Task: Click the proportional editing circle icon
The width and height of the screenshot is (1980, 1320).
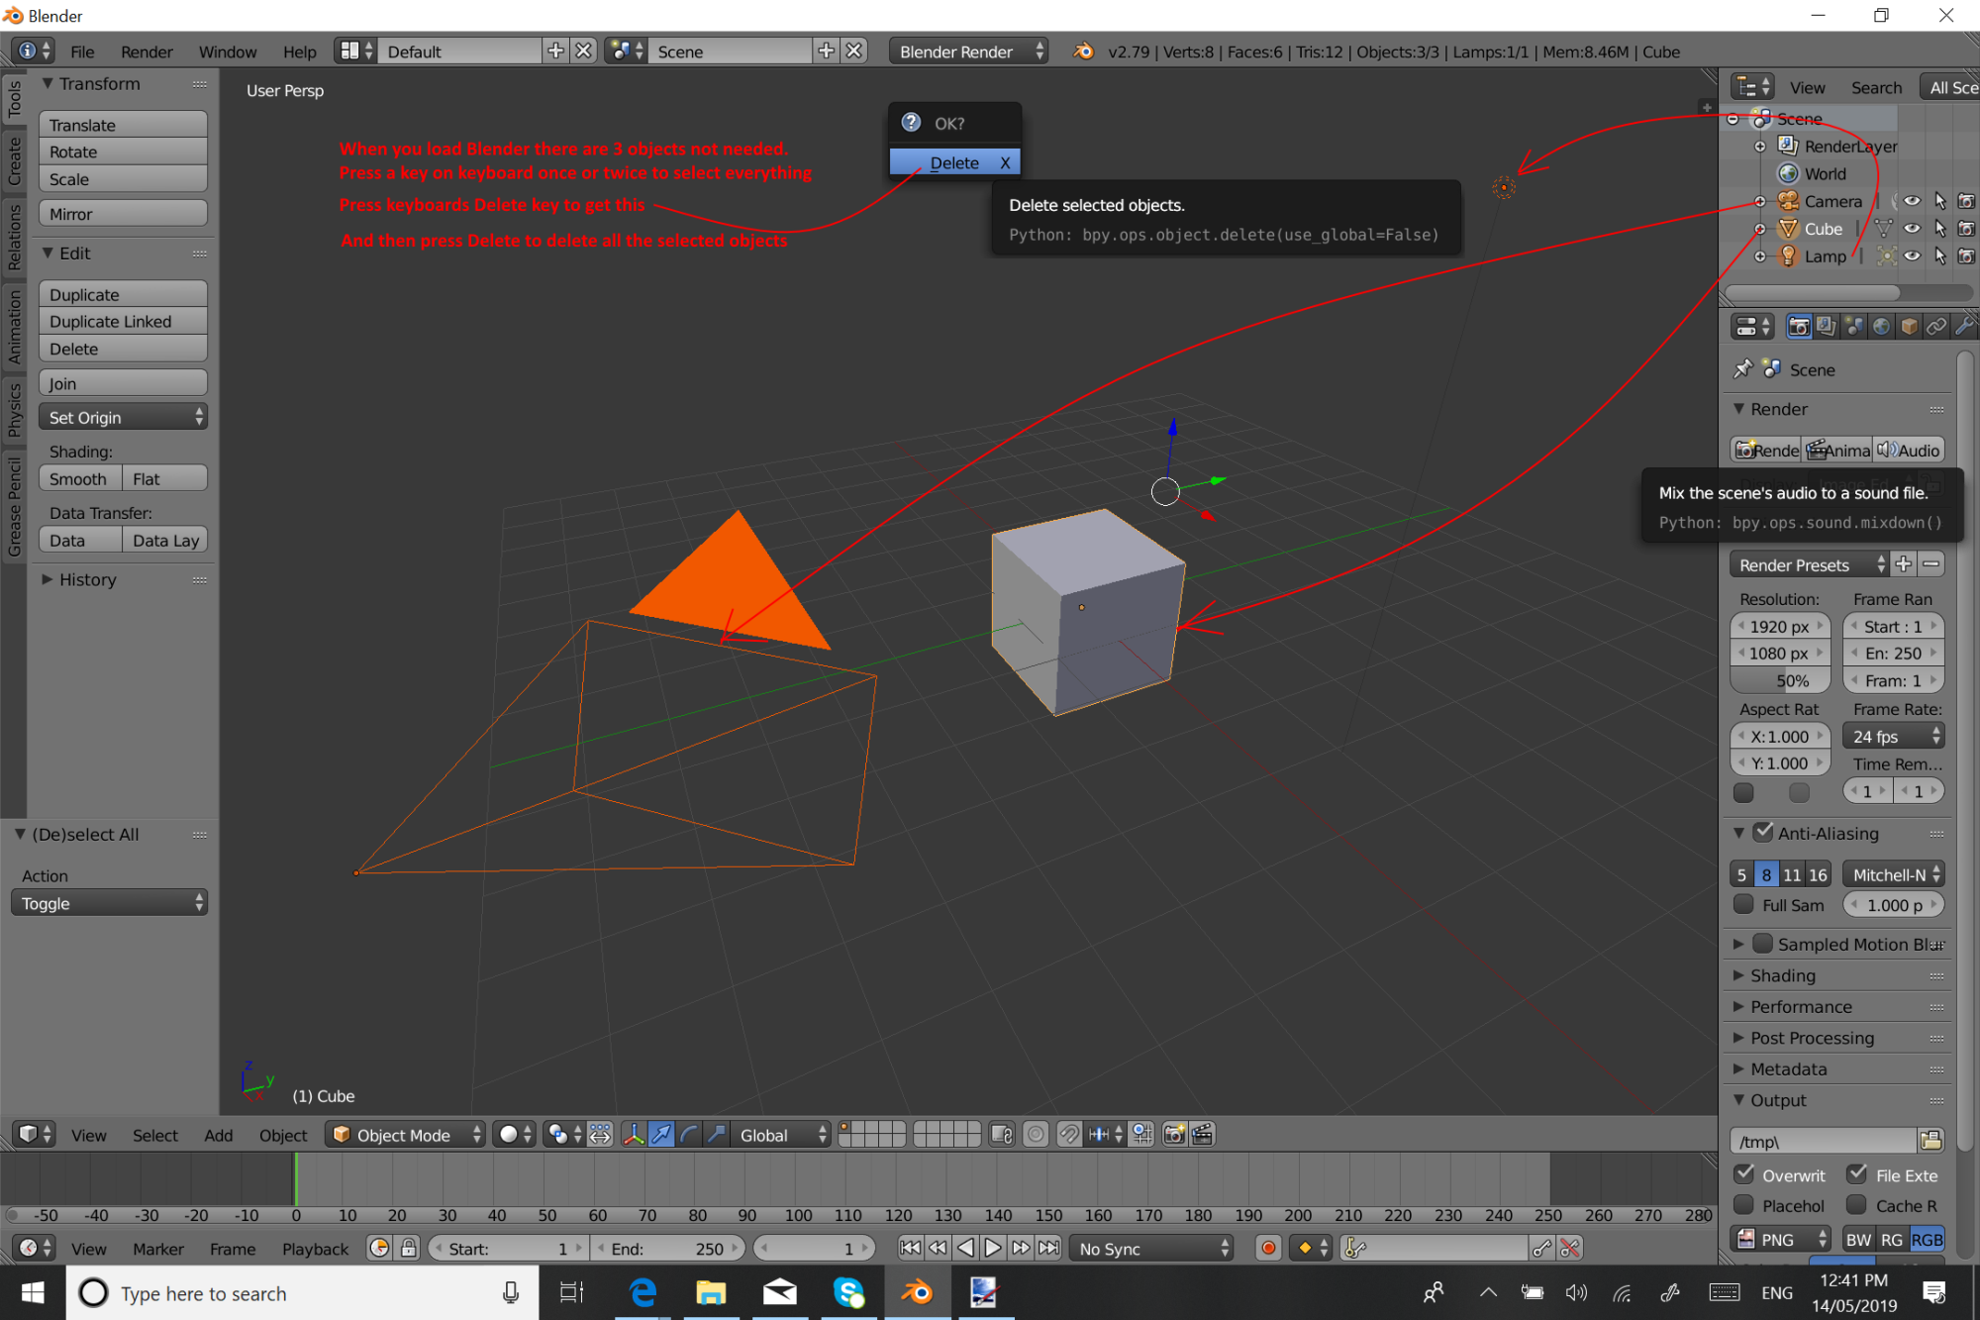Action: tap(1036, 1135)
